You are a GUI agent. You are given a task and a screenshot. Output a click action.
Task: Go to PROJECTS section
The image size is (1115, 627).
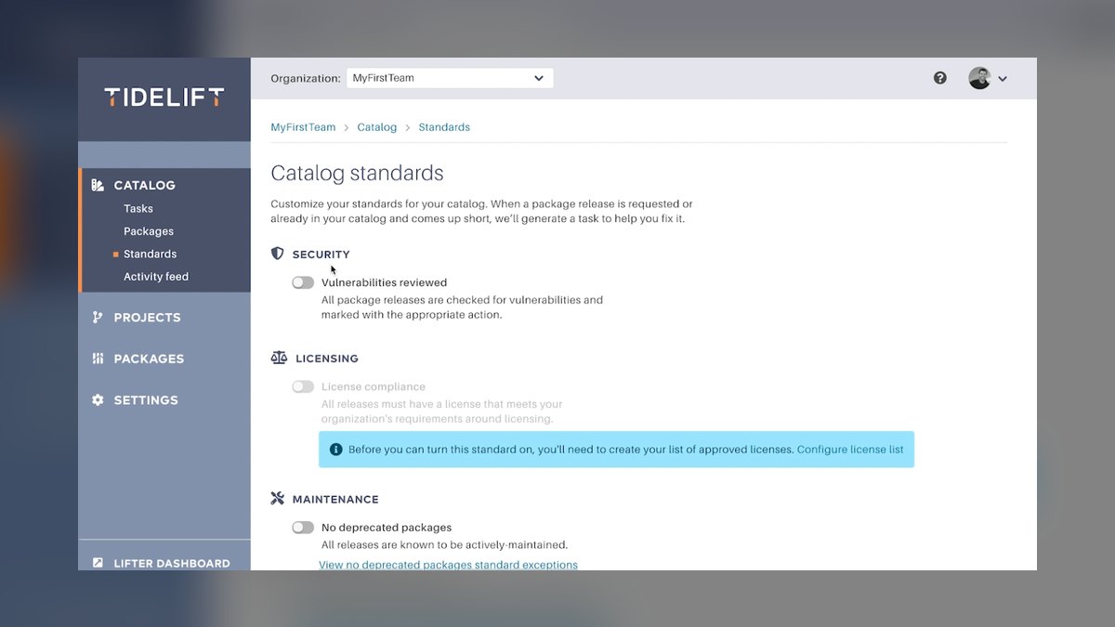point(147,318)
